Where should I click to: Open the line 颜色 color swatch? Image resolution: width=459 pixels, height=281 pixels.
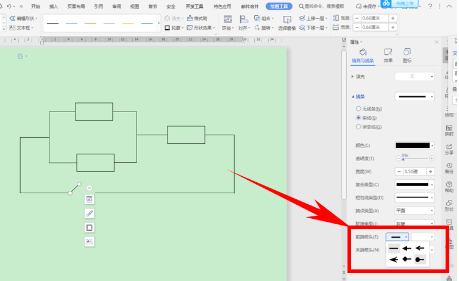(x=415, y=146)
